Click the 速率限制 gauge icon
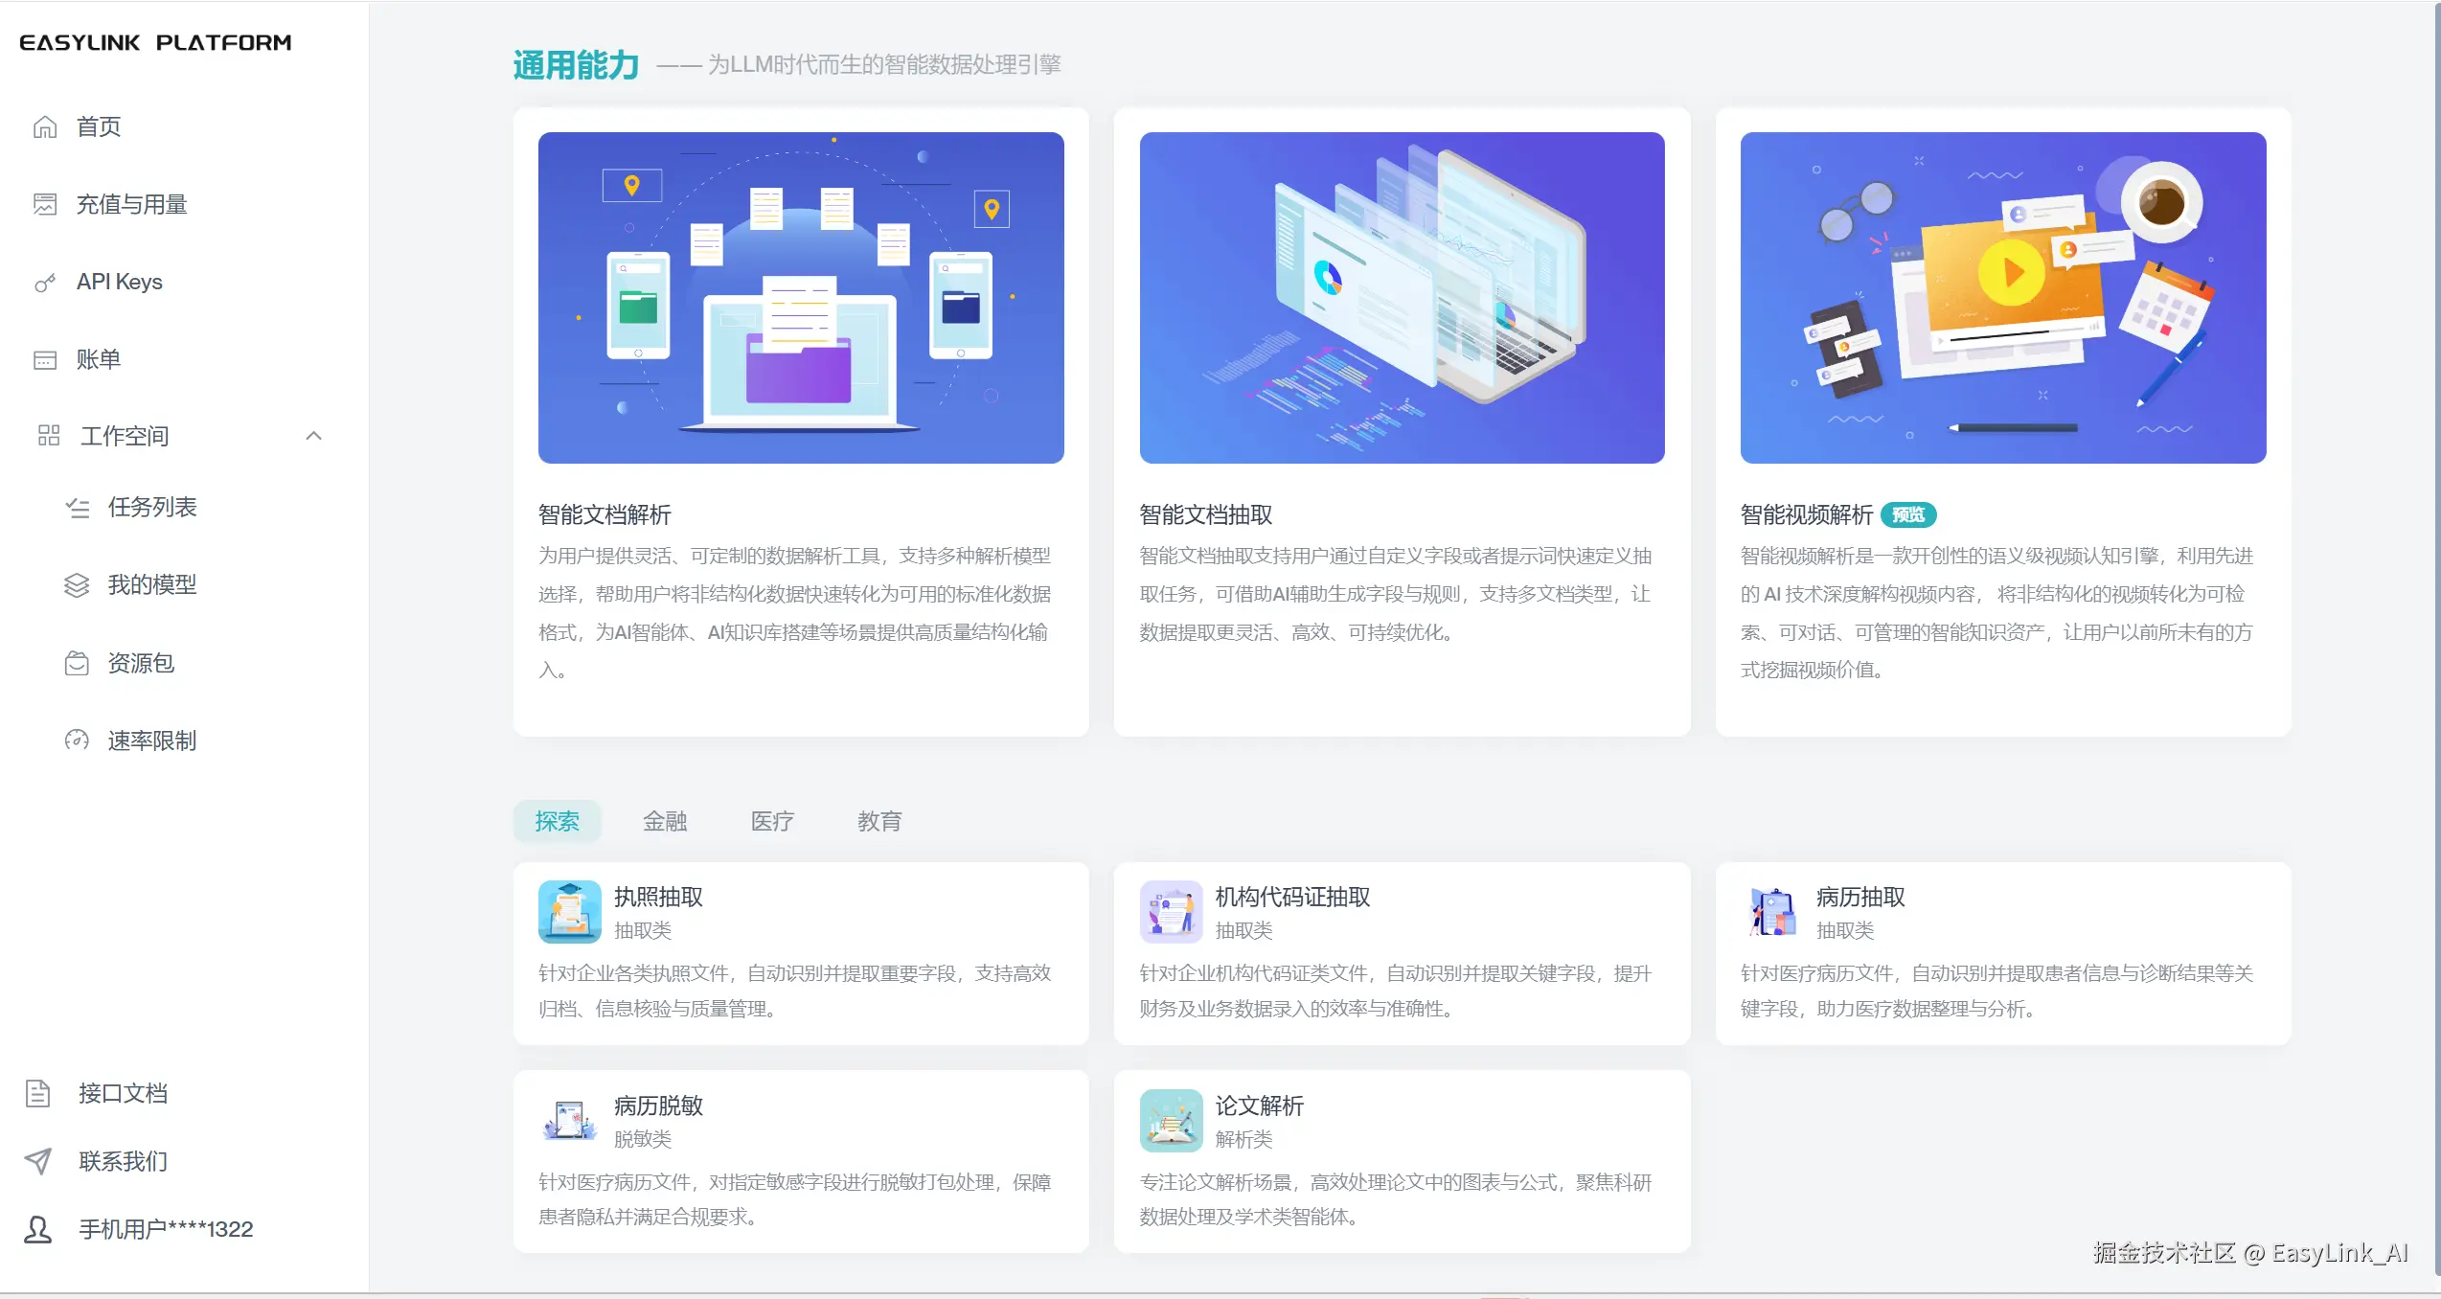Viewport: 2441px width, 1299px height. coord(77,741)
